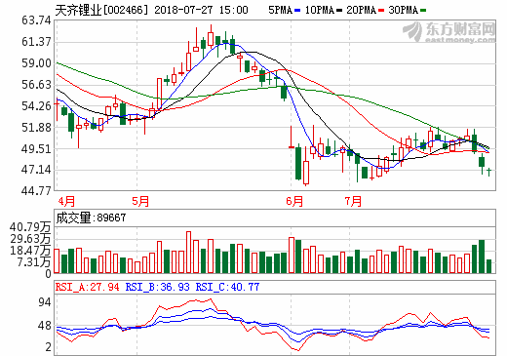This screenshot has width=507, height=356.
Task: Click the 29.63万 volume axis label
Action: click(x=30, y=239)
